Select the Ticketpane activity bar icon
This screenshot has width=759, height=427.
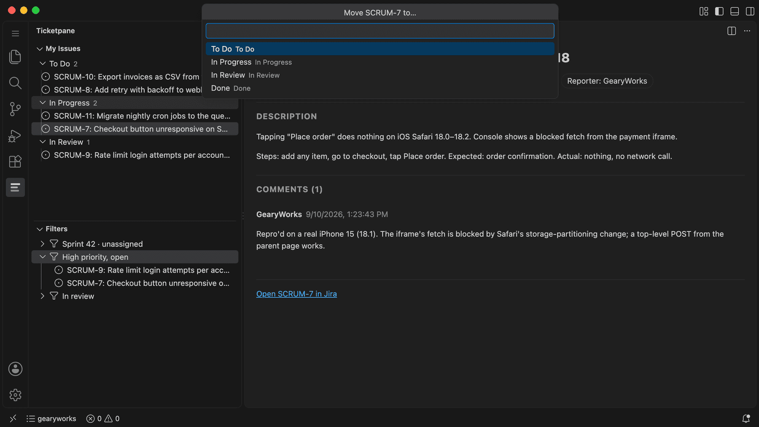tap(15, 187)
